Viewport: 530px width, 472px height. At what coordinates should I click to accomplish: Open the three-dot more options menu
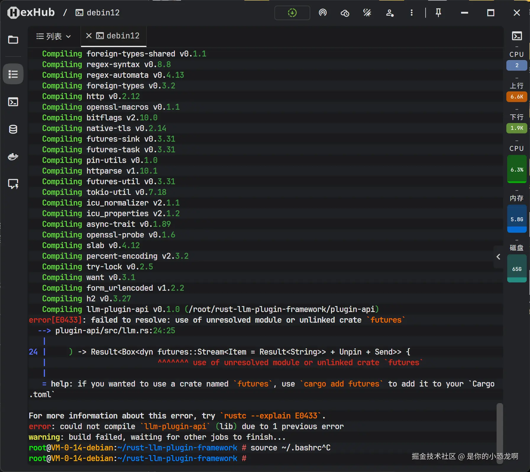pyautogui.click(x=411, y=13)
